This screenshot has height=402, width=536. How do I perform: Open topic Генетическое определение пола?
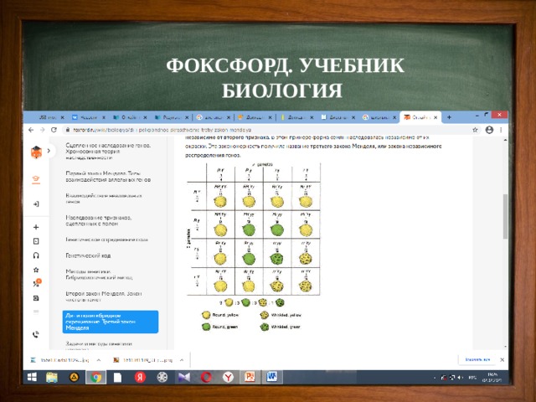click(x=106, y=240)
